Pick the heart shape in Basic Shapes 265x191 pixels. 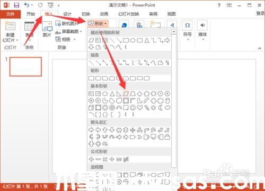click(140, 108)
